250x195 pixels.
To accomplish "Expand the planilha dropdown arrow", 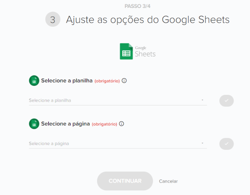I will coord(202,101).
